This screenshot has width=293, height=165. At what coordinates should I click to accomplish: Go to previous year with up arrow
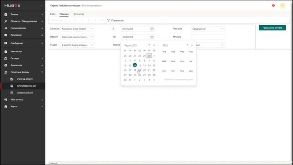[187, 45]
